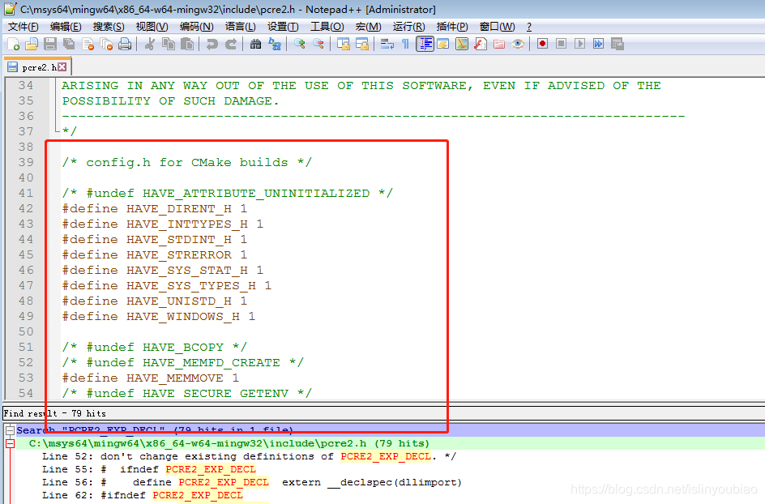Viewport: 765px width, 504px height.
Task: Click the Close All documents icon
Action: [106, 44]
